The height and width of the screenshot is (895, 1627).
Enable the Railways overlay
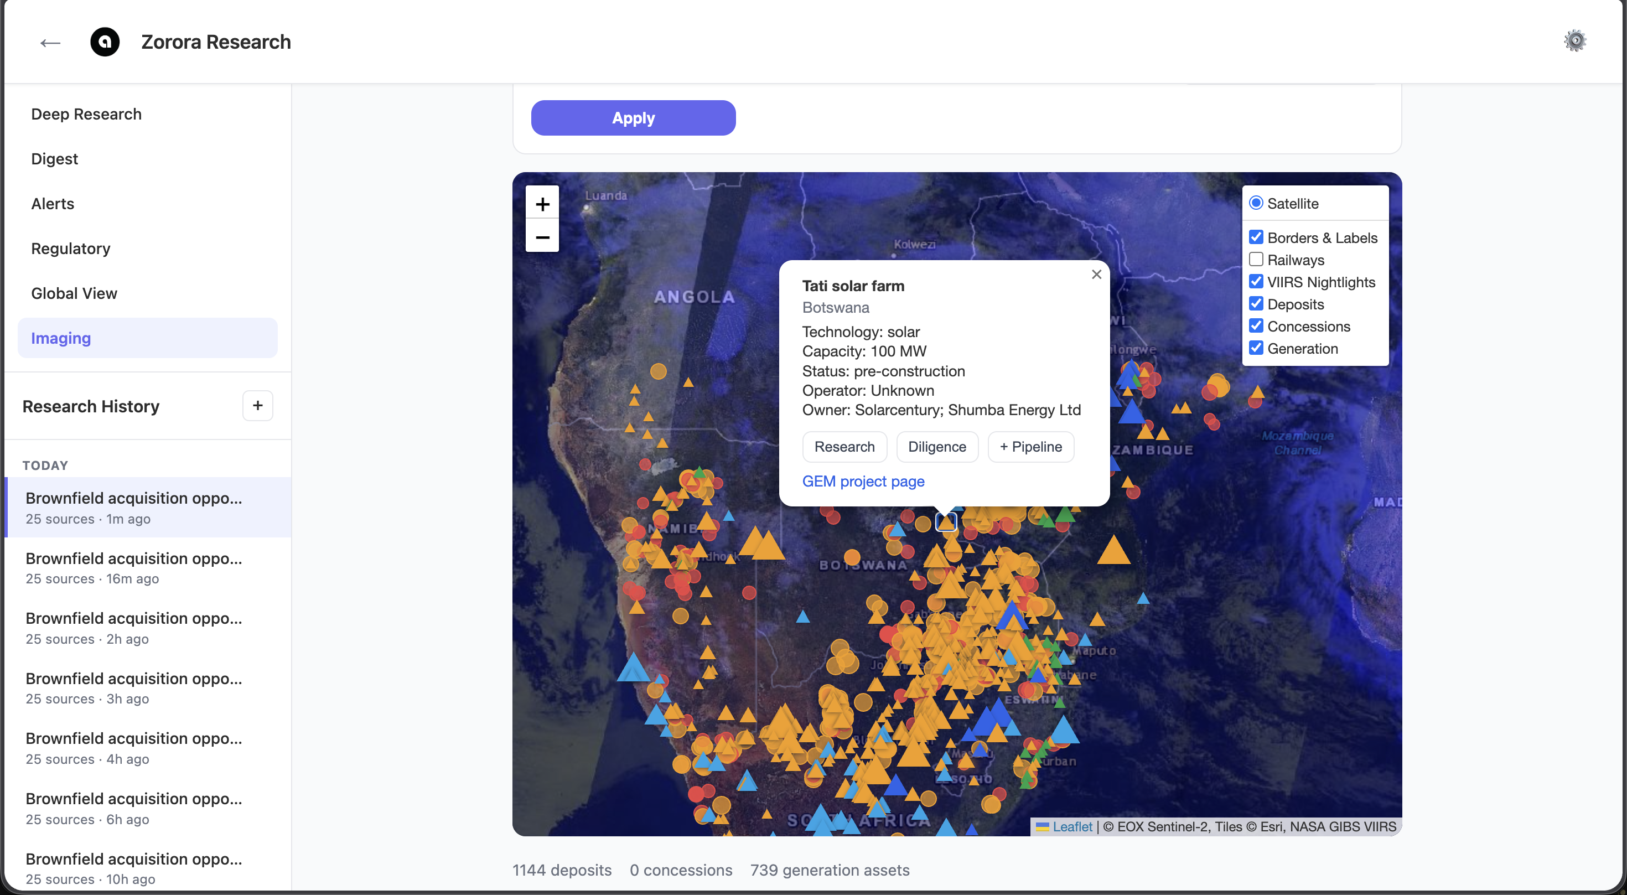coord(1256,259)
